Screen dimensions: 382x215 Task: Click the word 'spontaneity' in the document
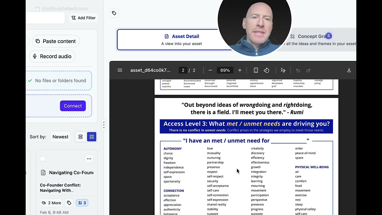coord(172,182)
